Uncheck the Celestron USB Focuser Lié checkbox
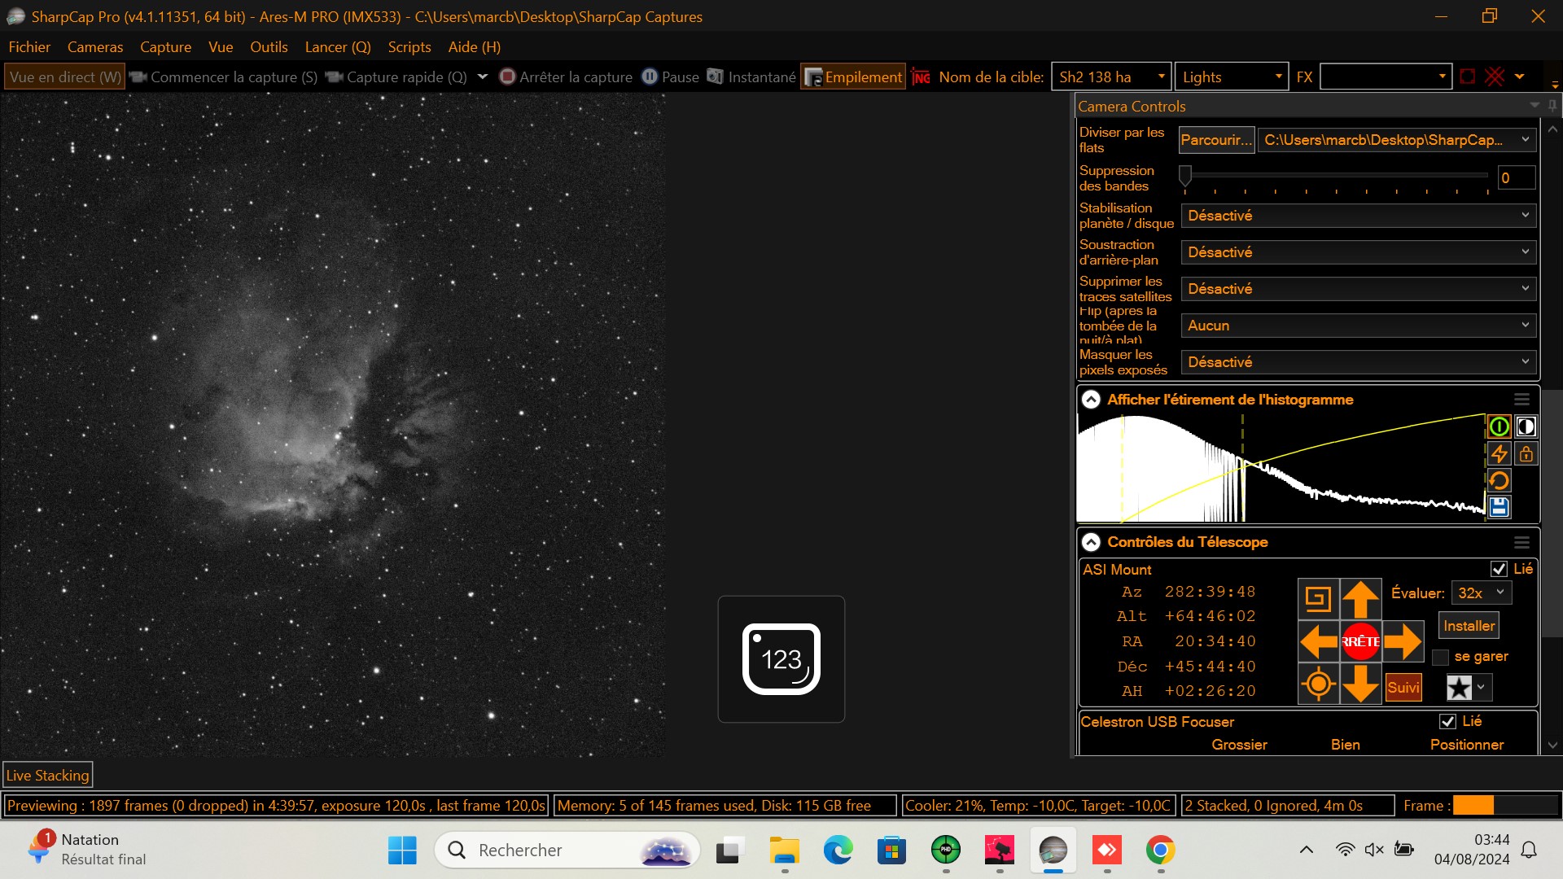The width and height of the screenshot is (1563, 879). coord(1447,721)
